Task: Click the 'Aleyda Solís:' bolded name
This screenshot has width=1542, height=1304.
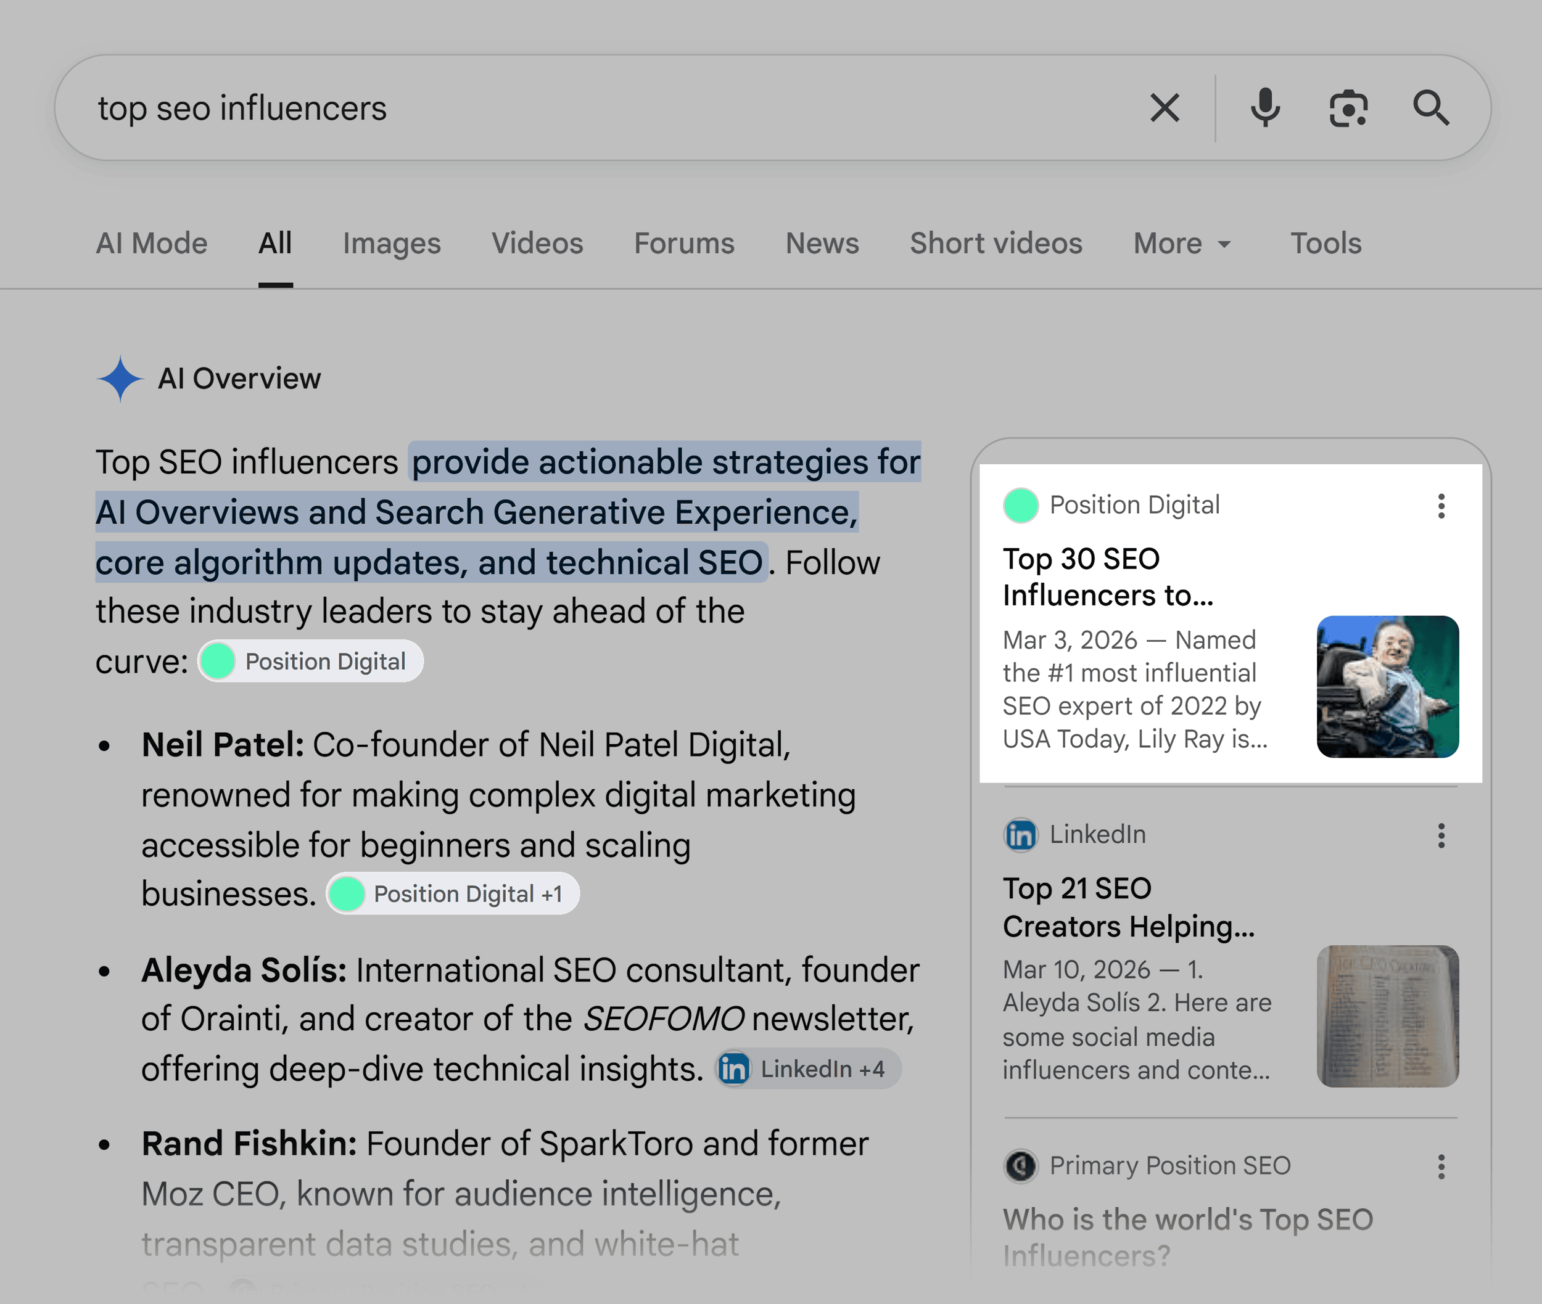Action: pyautogui.click(x=244, y=970)
